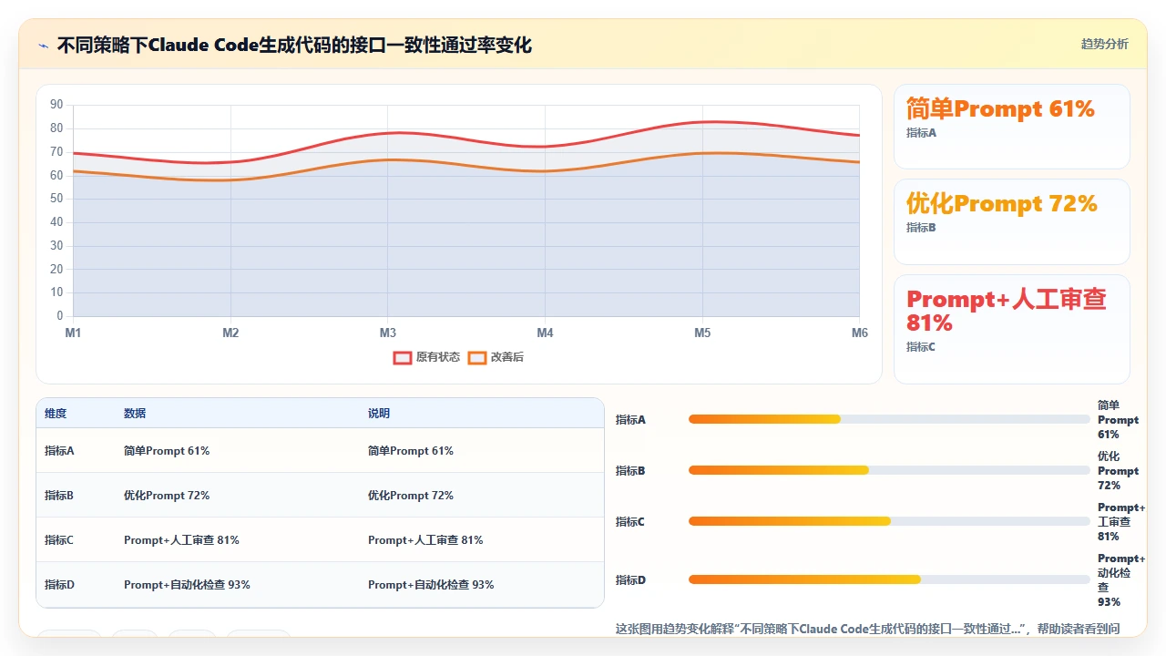Click the 说明 table column header

pos(379,414)
